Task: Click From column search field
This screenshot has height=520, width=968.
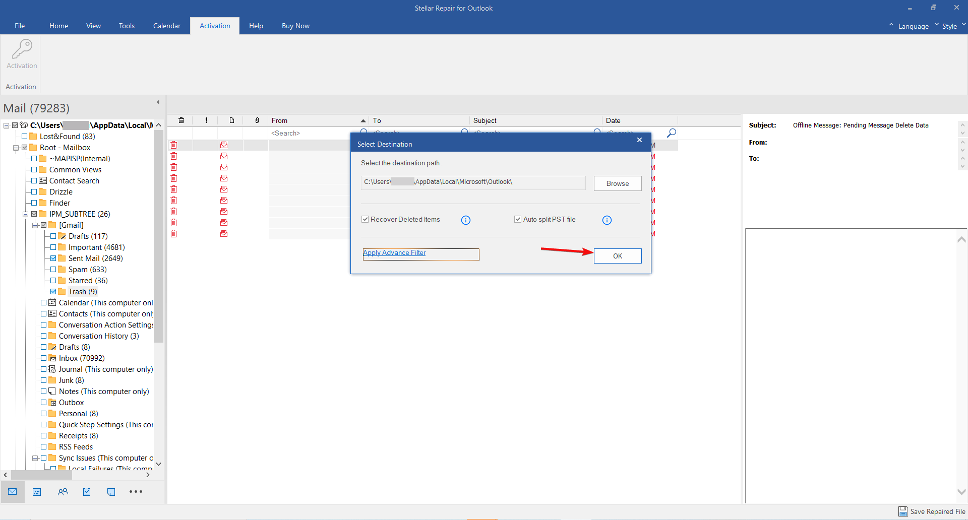Action: click(313, 133)
